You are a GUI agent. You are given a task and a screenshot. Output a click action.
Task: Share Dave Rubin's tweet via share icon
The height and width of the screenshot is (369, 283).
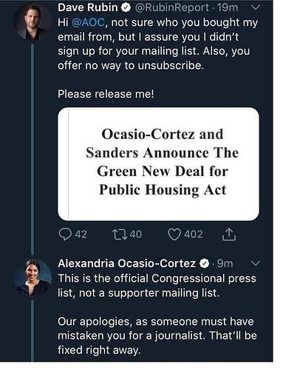pyautogui.click(x=229, y=234)
